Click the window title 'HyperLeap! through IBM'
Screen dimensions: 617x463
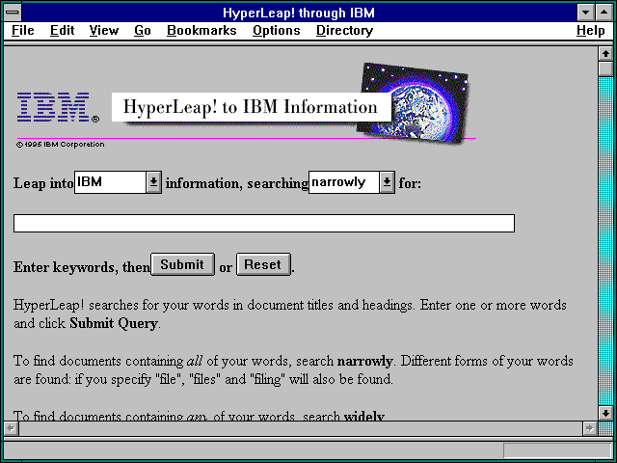coord(299,13)
